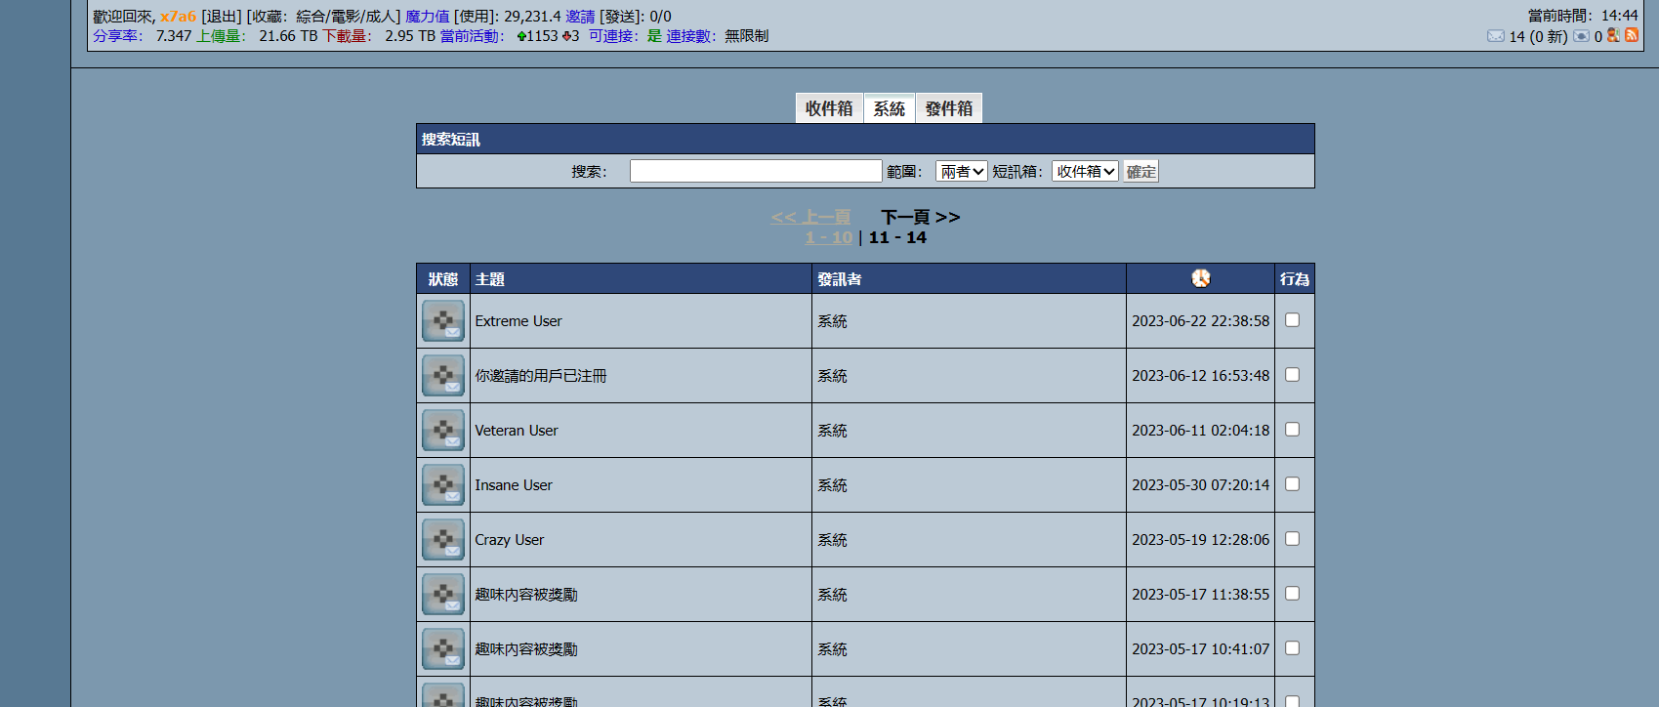Tick the checkbox for Extreme User message
This screenshot has width=1659, height=707.
click(x=1292, y=320)
